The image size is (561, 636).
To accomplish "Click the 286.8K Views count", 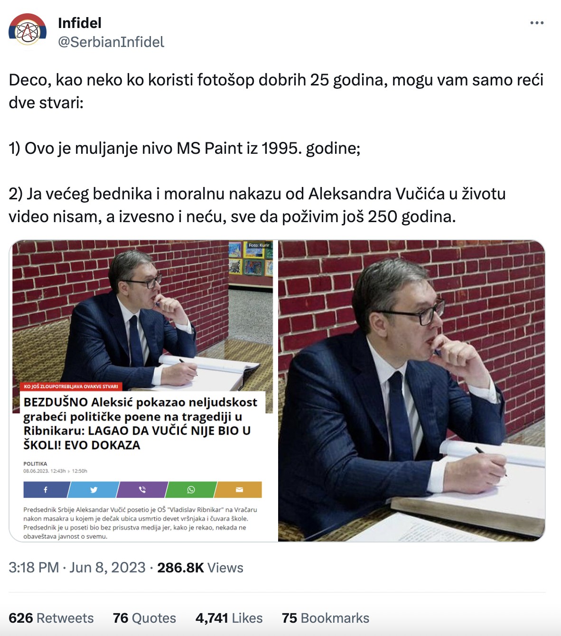I will (x=200, y=568).
